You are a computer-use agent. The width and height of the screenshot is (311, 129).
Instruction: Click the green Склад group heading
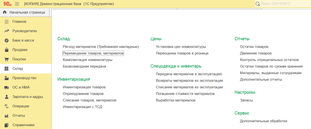click(64, 39)
